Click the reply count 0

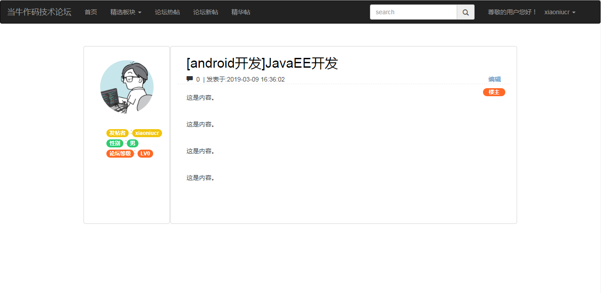coord(198,79)
